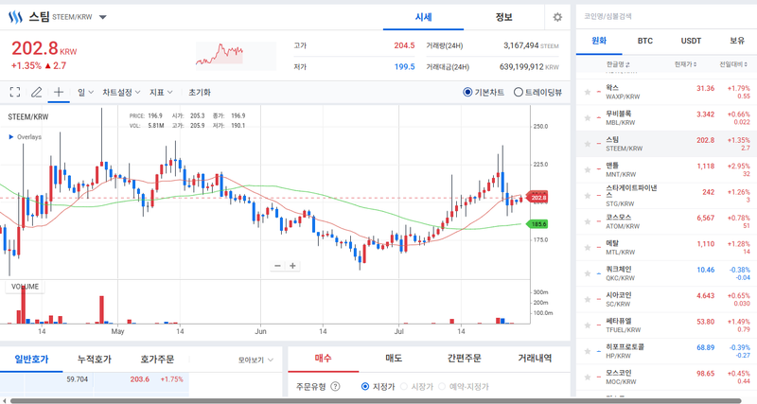This screenshot has width=757, height=404.
Task: Favorite star for 히포프로토콜 HP/KRW
Action: click(588, 351)
